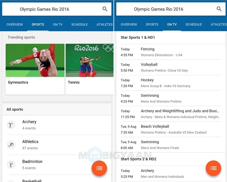Click the Archery sport icon
Screen dimensions: 227x182
[x=11, y=125]
